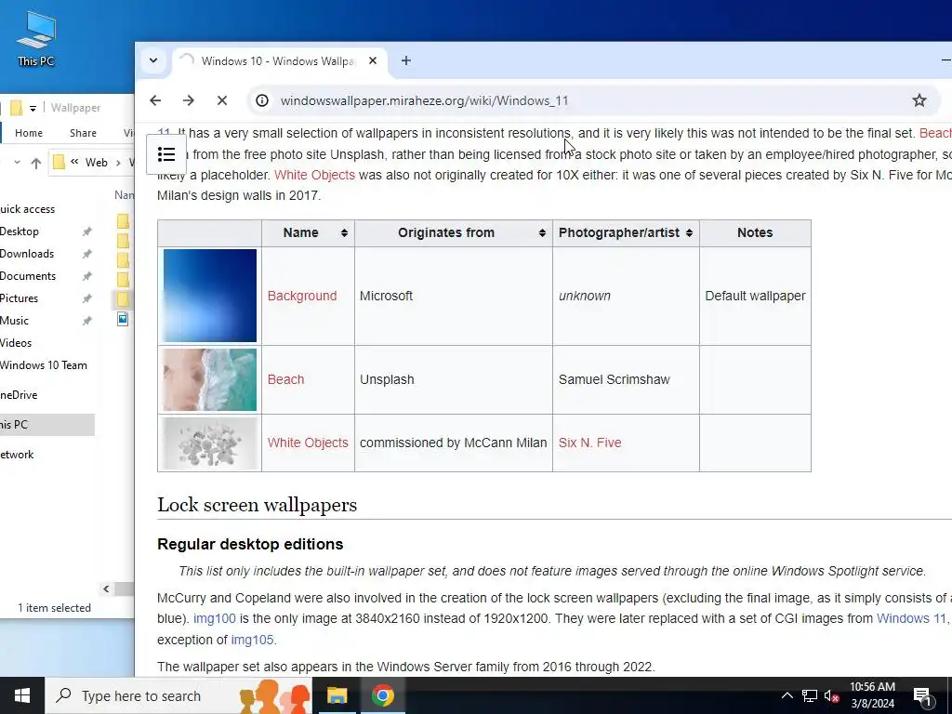952x714 pixels.
Task: Switch to Chrome on the taskbar
Action: coord(383,695)
